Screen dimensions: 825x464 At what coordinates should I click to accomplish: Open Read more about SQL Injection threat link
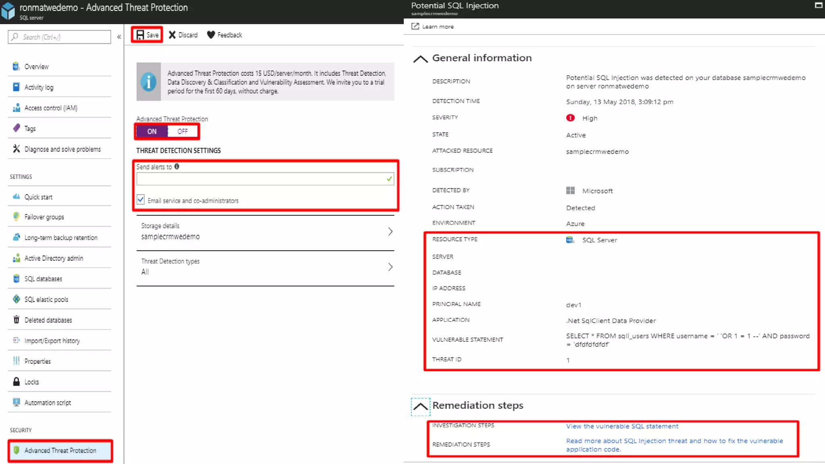[x=674, y=445]
